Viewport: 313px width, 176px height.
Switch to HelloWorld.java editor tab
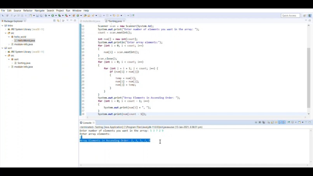[90, 21]
